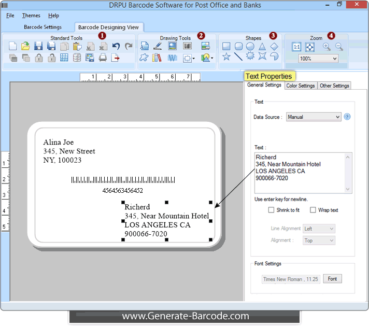Insert a barcode from Drawing Tools

pyautogui.click(x=187, y=46)
